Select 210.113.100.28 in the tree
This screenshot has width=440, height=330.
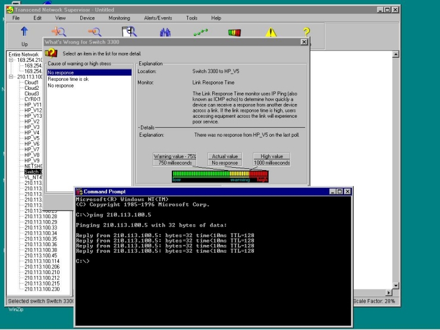[40, 216]
